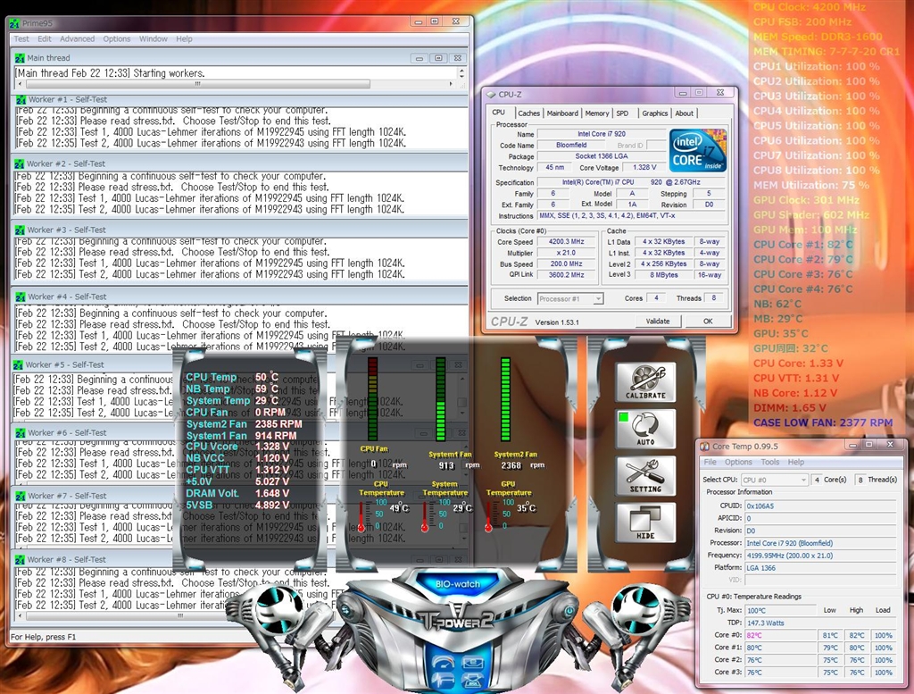914x694 pixels.
Task: Open Core Temp Help menu
Action: coord(795,462)
